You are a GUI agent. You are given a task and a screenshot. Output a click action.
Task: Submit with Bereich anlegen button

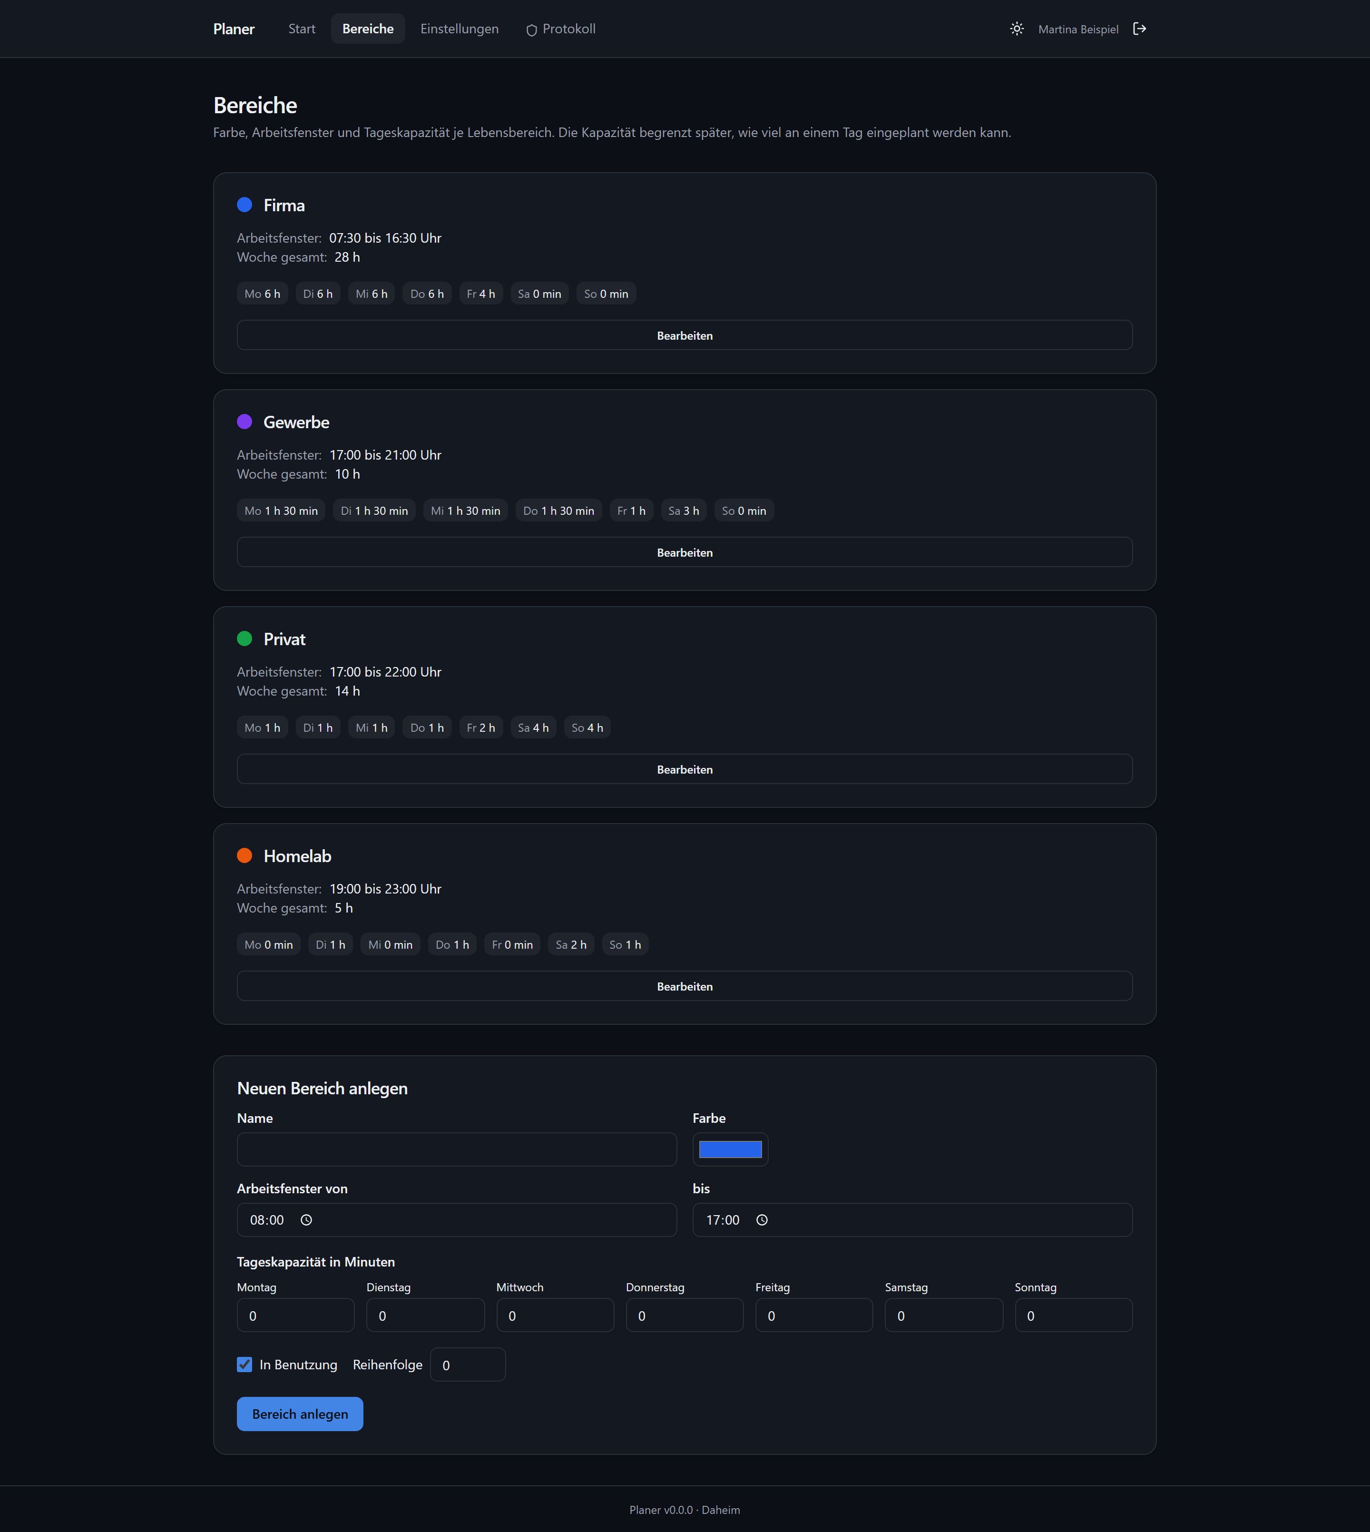300,1414
